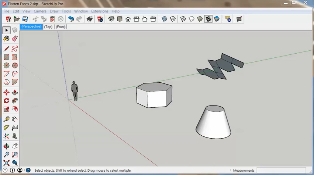Open the Extensions menu
The width and height of the screenshot is (314, 175).
[x=100, y=11]
